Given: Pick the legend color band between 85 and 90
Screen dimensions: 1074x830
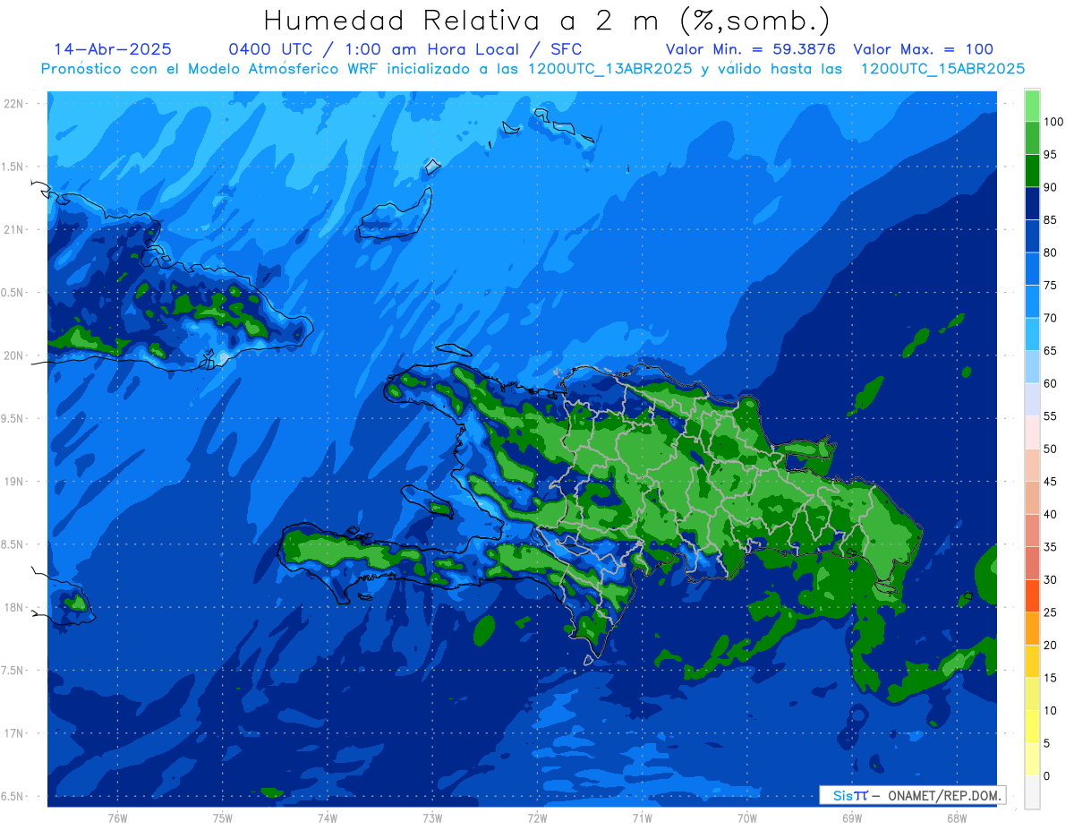Looking at the screenshot, I should pyautogui.click(x=1032, y=203).
